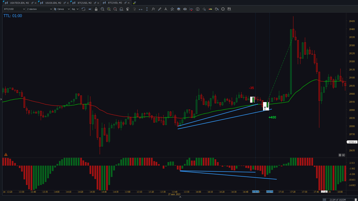Click the +400 trade result label

coord(272,117)
